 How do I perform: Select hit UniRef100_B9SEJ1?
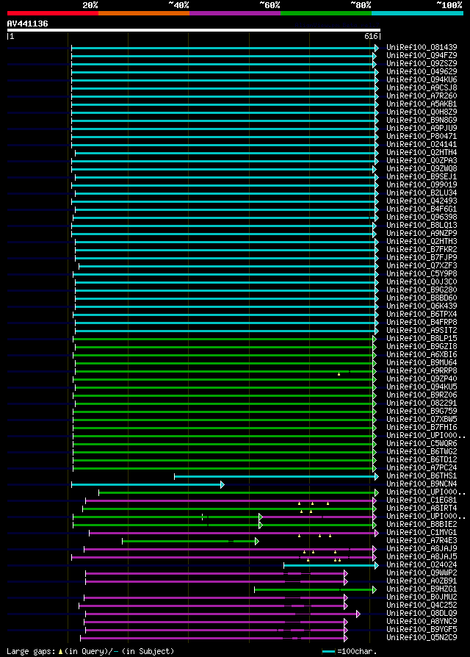[422, 177]
